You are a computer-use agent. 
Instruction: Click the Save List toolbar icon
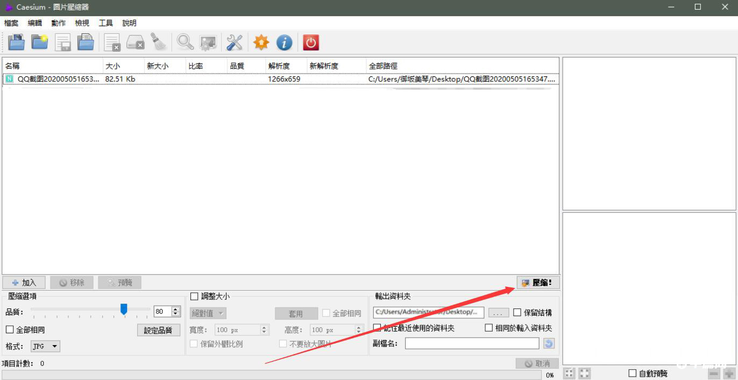click(63, 42)
